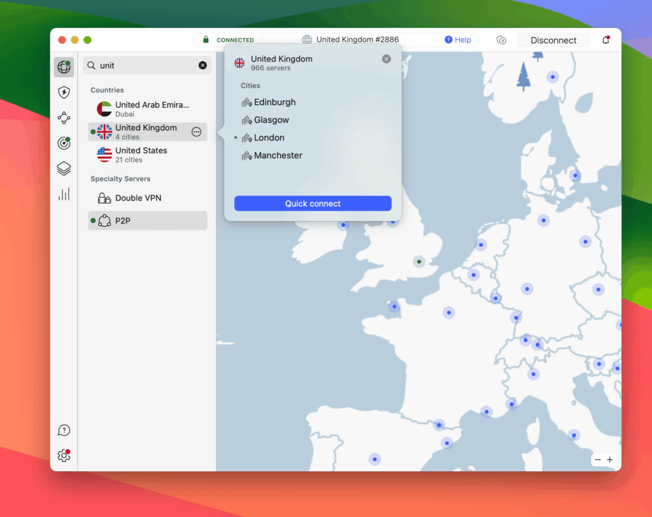
Task: Open the help chat bubble sidebar icon
Action: (x=64, y=430)
